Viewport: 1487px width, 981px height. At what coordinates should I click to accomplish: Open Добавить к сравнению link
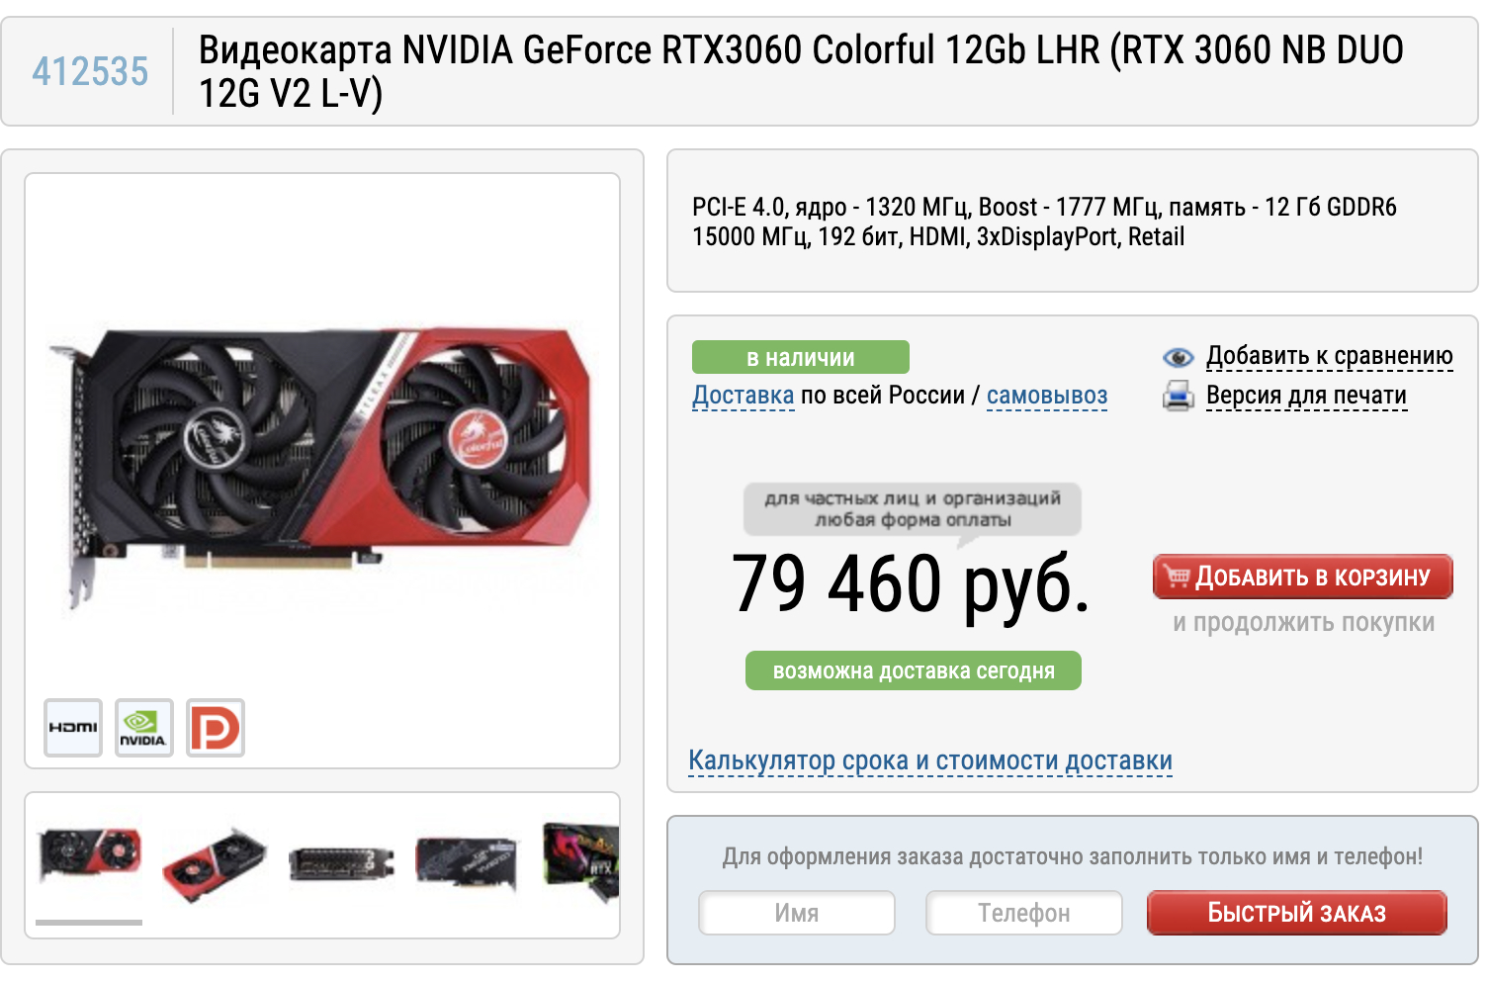pos(1330,356)
